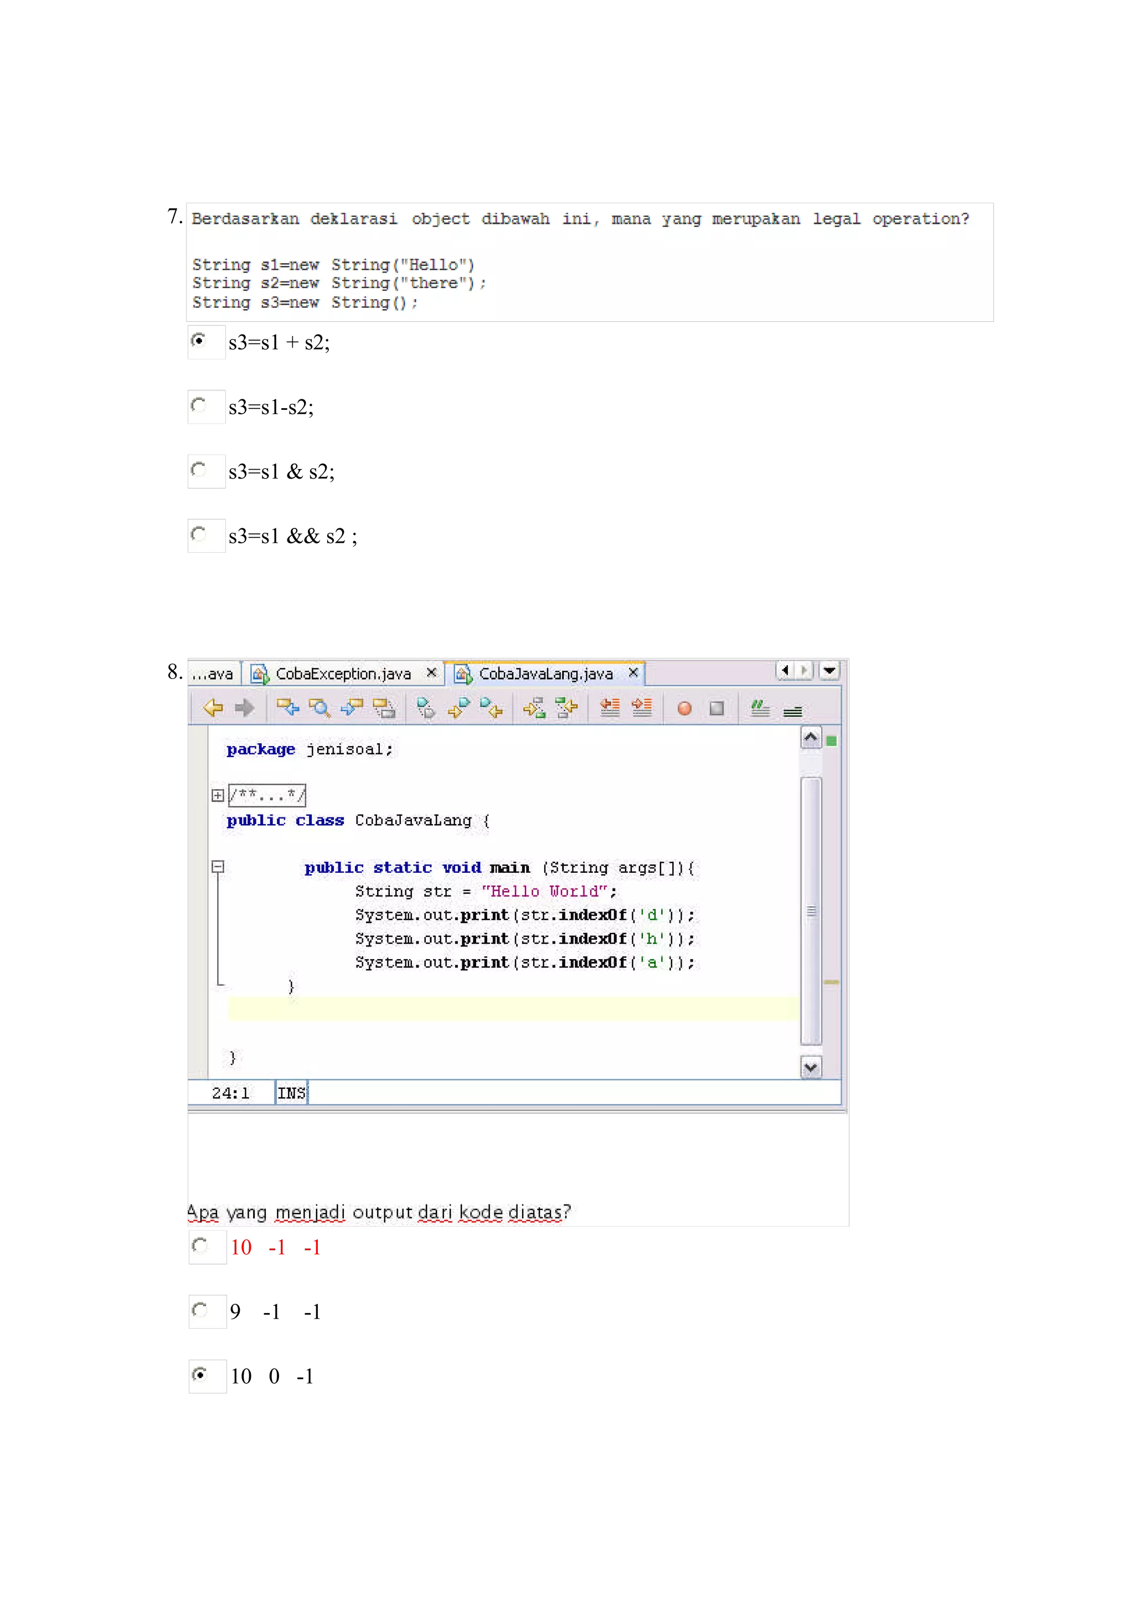The image size is (1134, 1605).
Task: Toggle Highlight Search icon in toolbar
Action: [x=384, y=707]
